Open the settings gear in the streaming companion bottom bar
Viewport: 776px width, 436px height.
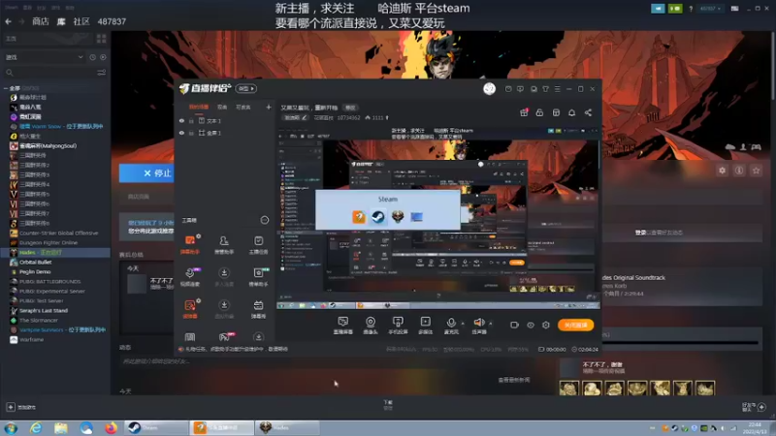tap(546, 325)
